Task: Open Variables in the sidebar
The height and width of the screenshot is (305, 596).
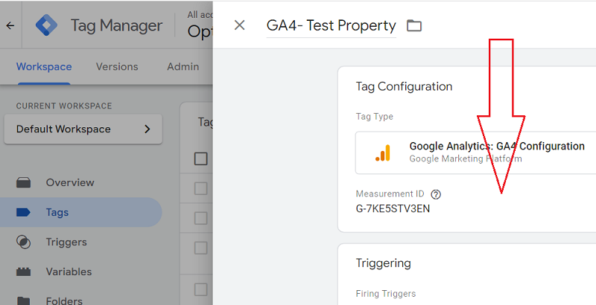Action: pyautogui.click(x=69, y=272)
